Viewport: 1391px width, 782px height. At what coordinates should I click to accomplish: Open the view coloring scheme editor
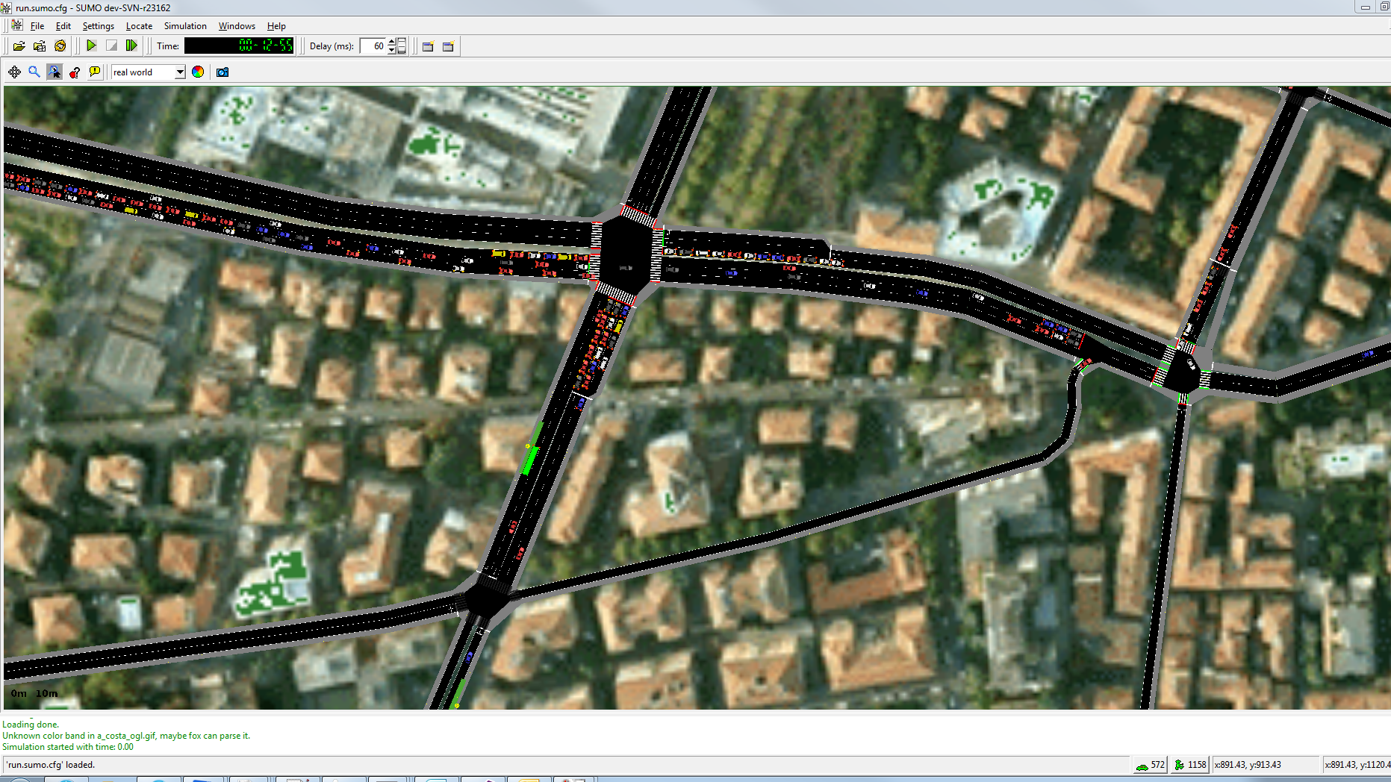tap(197, 72)
